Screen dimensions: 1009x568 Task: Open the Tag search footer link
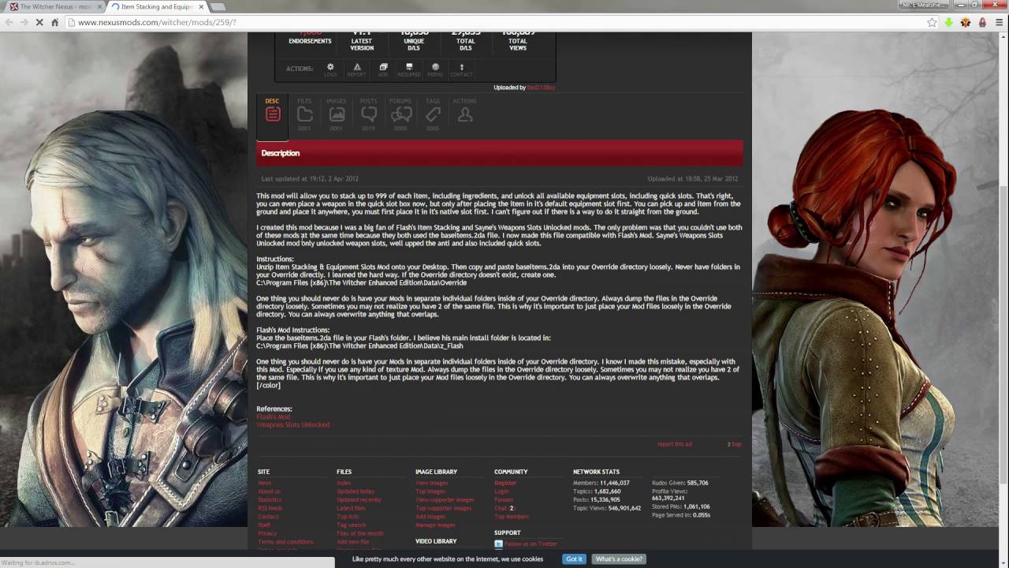pos(351,525)
